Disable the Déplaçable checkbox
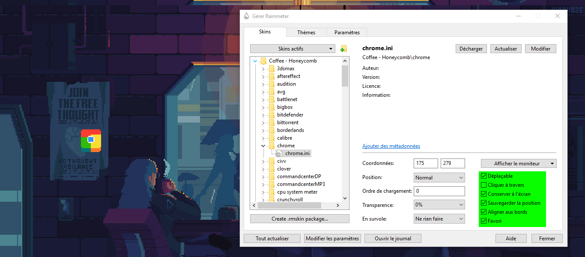585x257 pixels. [484, 176]
